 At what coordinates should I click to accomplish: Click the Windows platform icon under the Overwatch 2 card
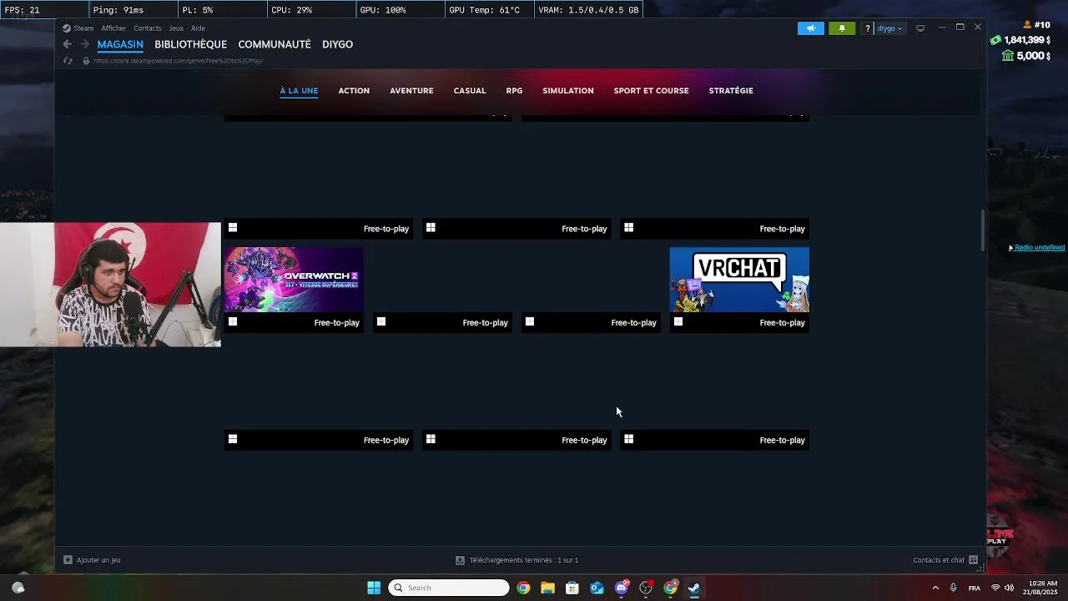click(233, 321)
